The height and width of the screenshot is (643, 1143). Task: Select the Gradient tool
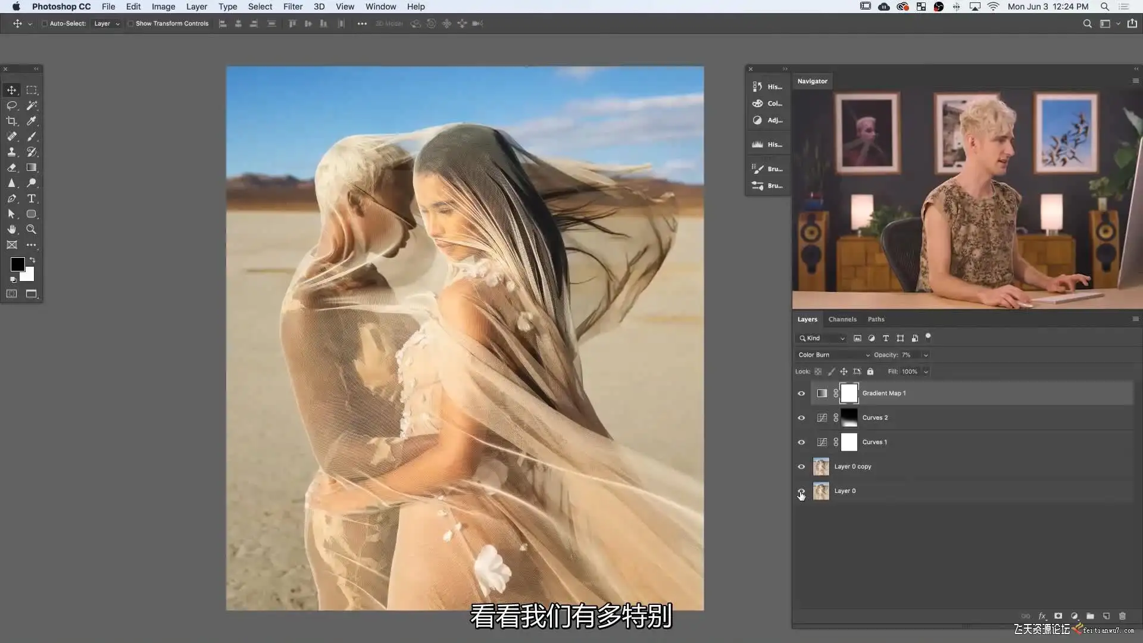[32, 167]
